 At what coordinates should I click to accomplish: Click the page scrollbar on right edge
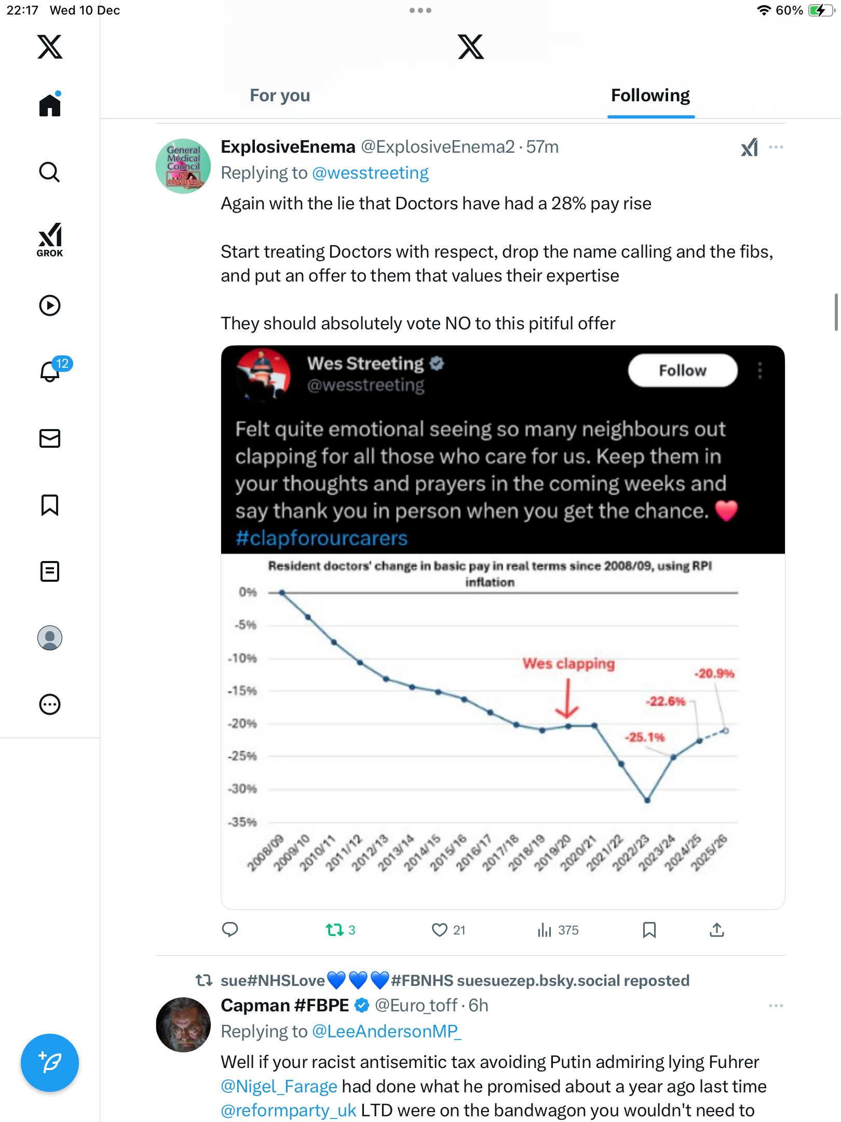pos(836,312)
